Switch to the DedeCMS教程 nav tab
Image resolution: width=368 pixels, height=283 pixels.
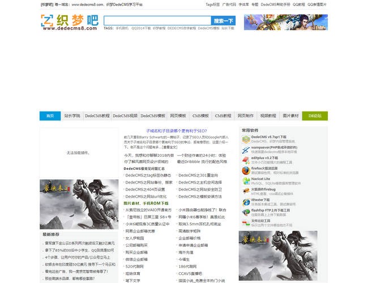pos(97,115)
